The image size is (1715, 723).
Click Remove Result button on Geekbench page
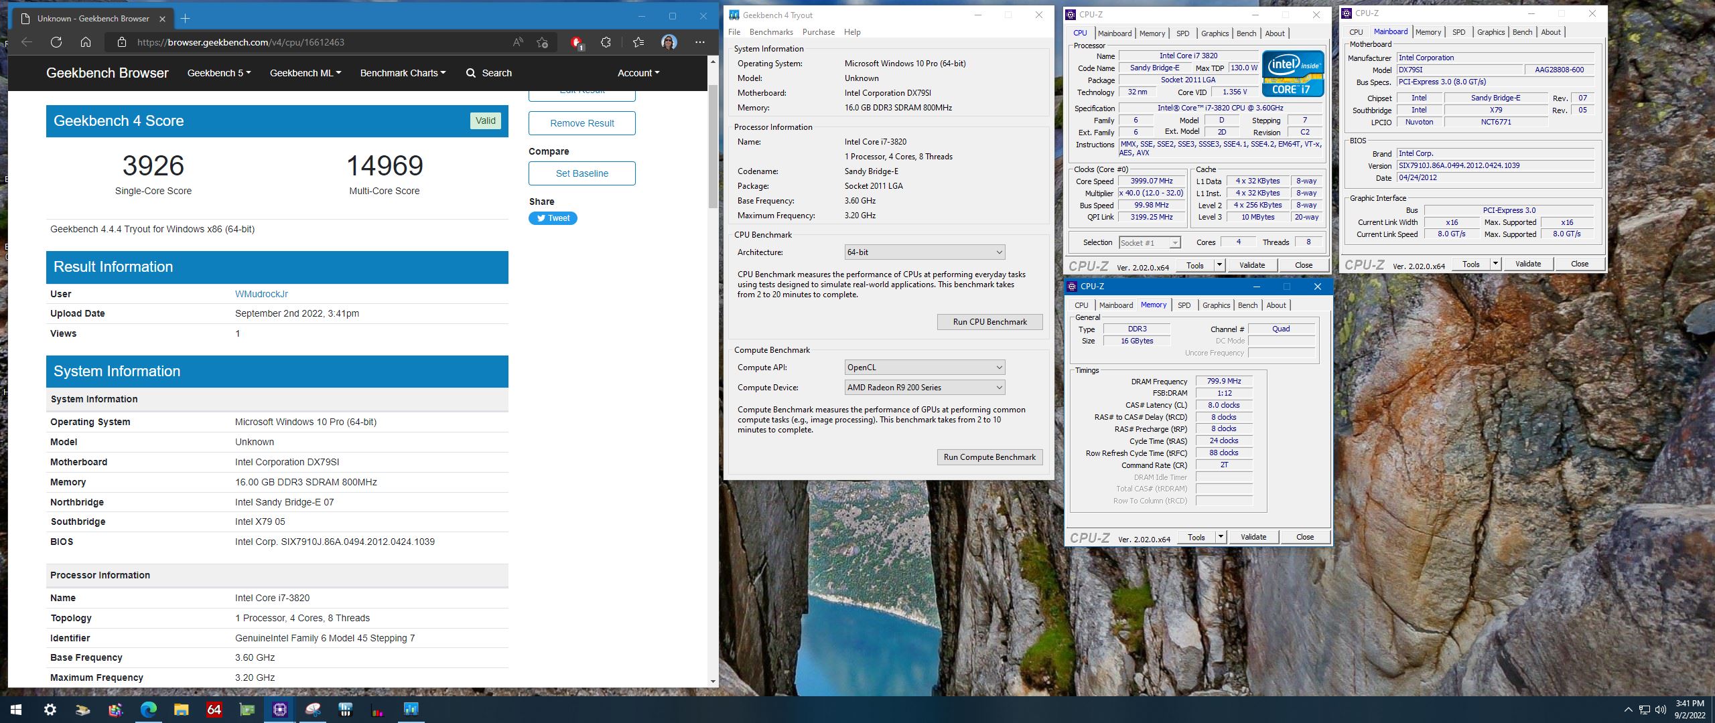581,123
